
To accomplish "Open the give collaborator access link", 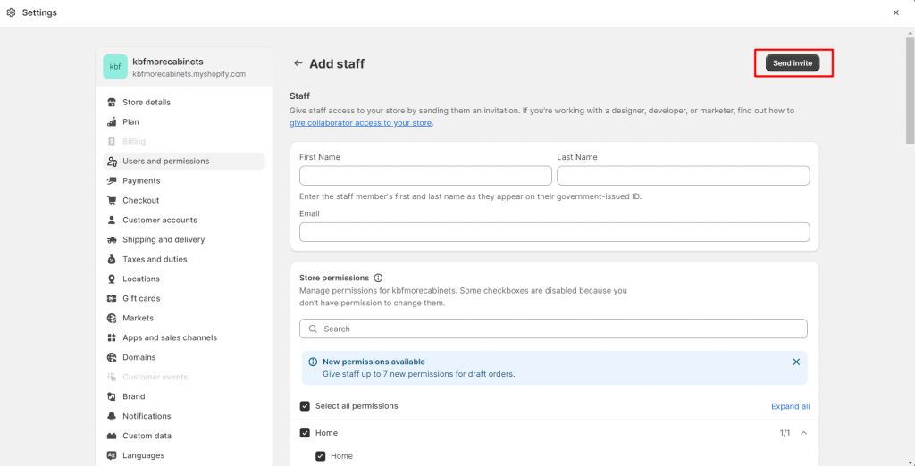I will [360, 123].
